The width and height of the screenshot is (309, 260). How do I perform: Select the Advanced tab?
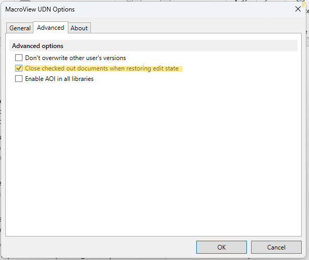pyautogui.click(x=51, y=28)
